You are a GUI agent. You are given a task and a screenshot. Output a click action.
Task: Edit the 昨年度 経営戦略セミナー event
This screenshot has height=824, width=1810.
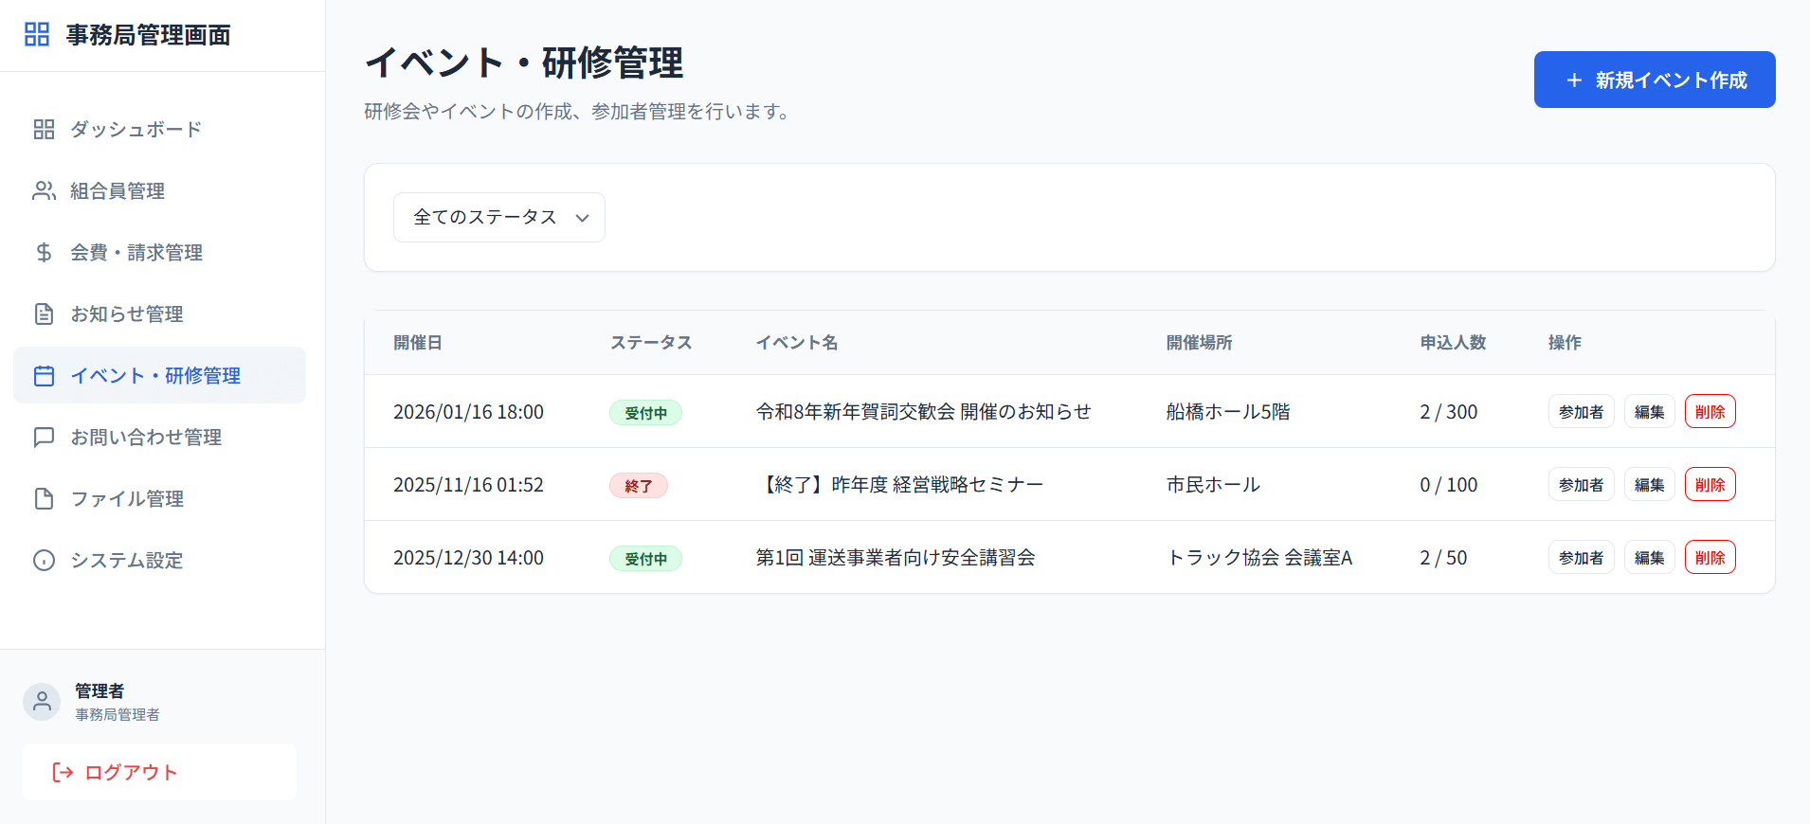click(x=1649, y=485)
